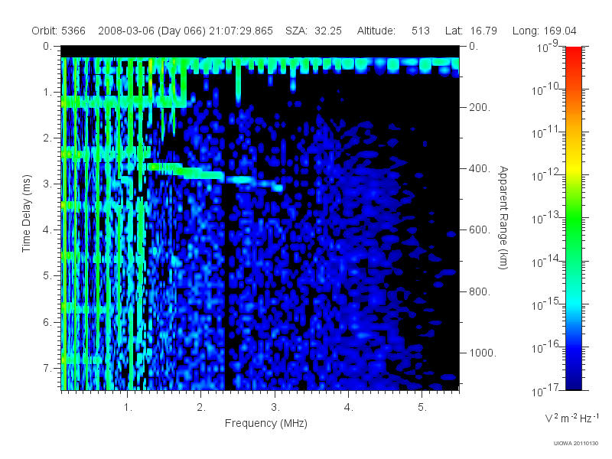The image size is (612, 459).
Task: Click the 7. tick label on time delay axis
Action: point(47,368)
